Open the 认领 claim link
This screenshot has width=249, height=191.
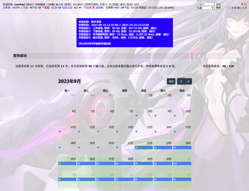click(x=160, y=7)
